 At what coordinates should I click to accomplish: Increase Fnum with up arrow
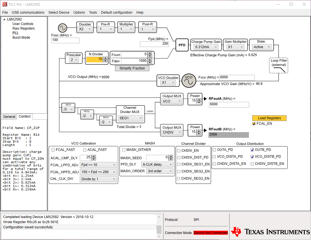150,53
